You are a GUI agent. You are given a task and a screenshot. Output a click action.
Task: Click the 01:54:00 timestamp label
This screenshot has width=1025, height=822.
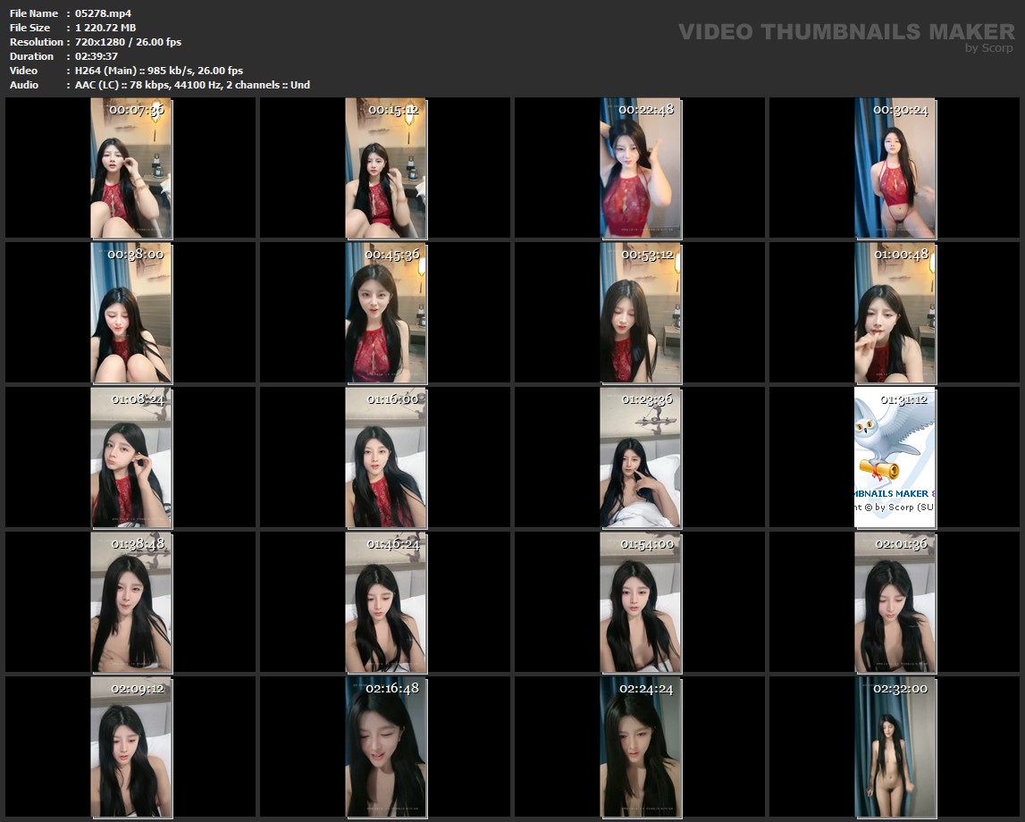click(647, 543)
